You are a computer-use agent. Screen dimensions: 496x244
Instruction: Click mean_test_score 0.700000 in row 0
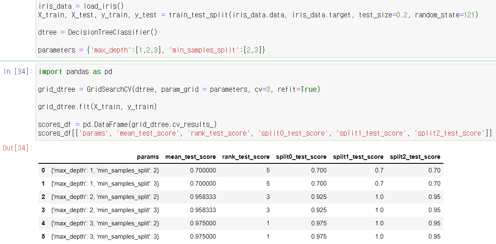[203, 170]
